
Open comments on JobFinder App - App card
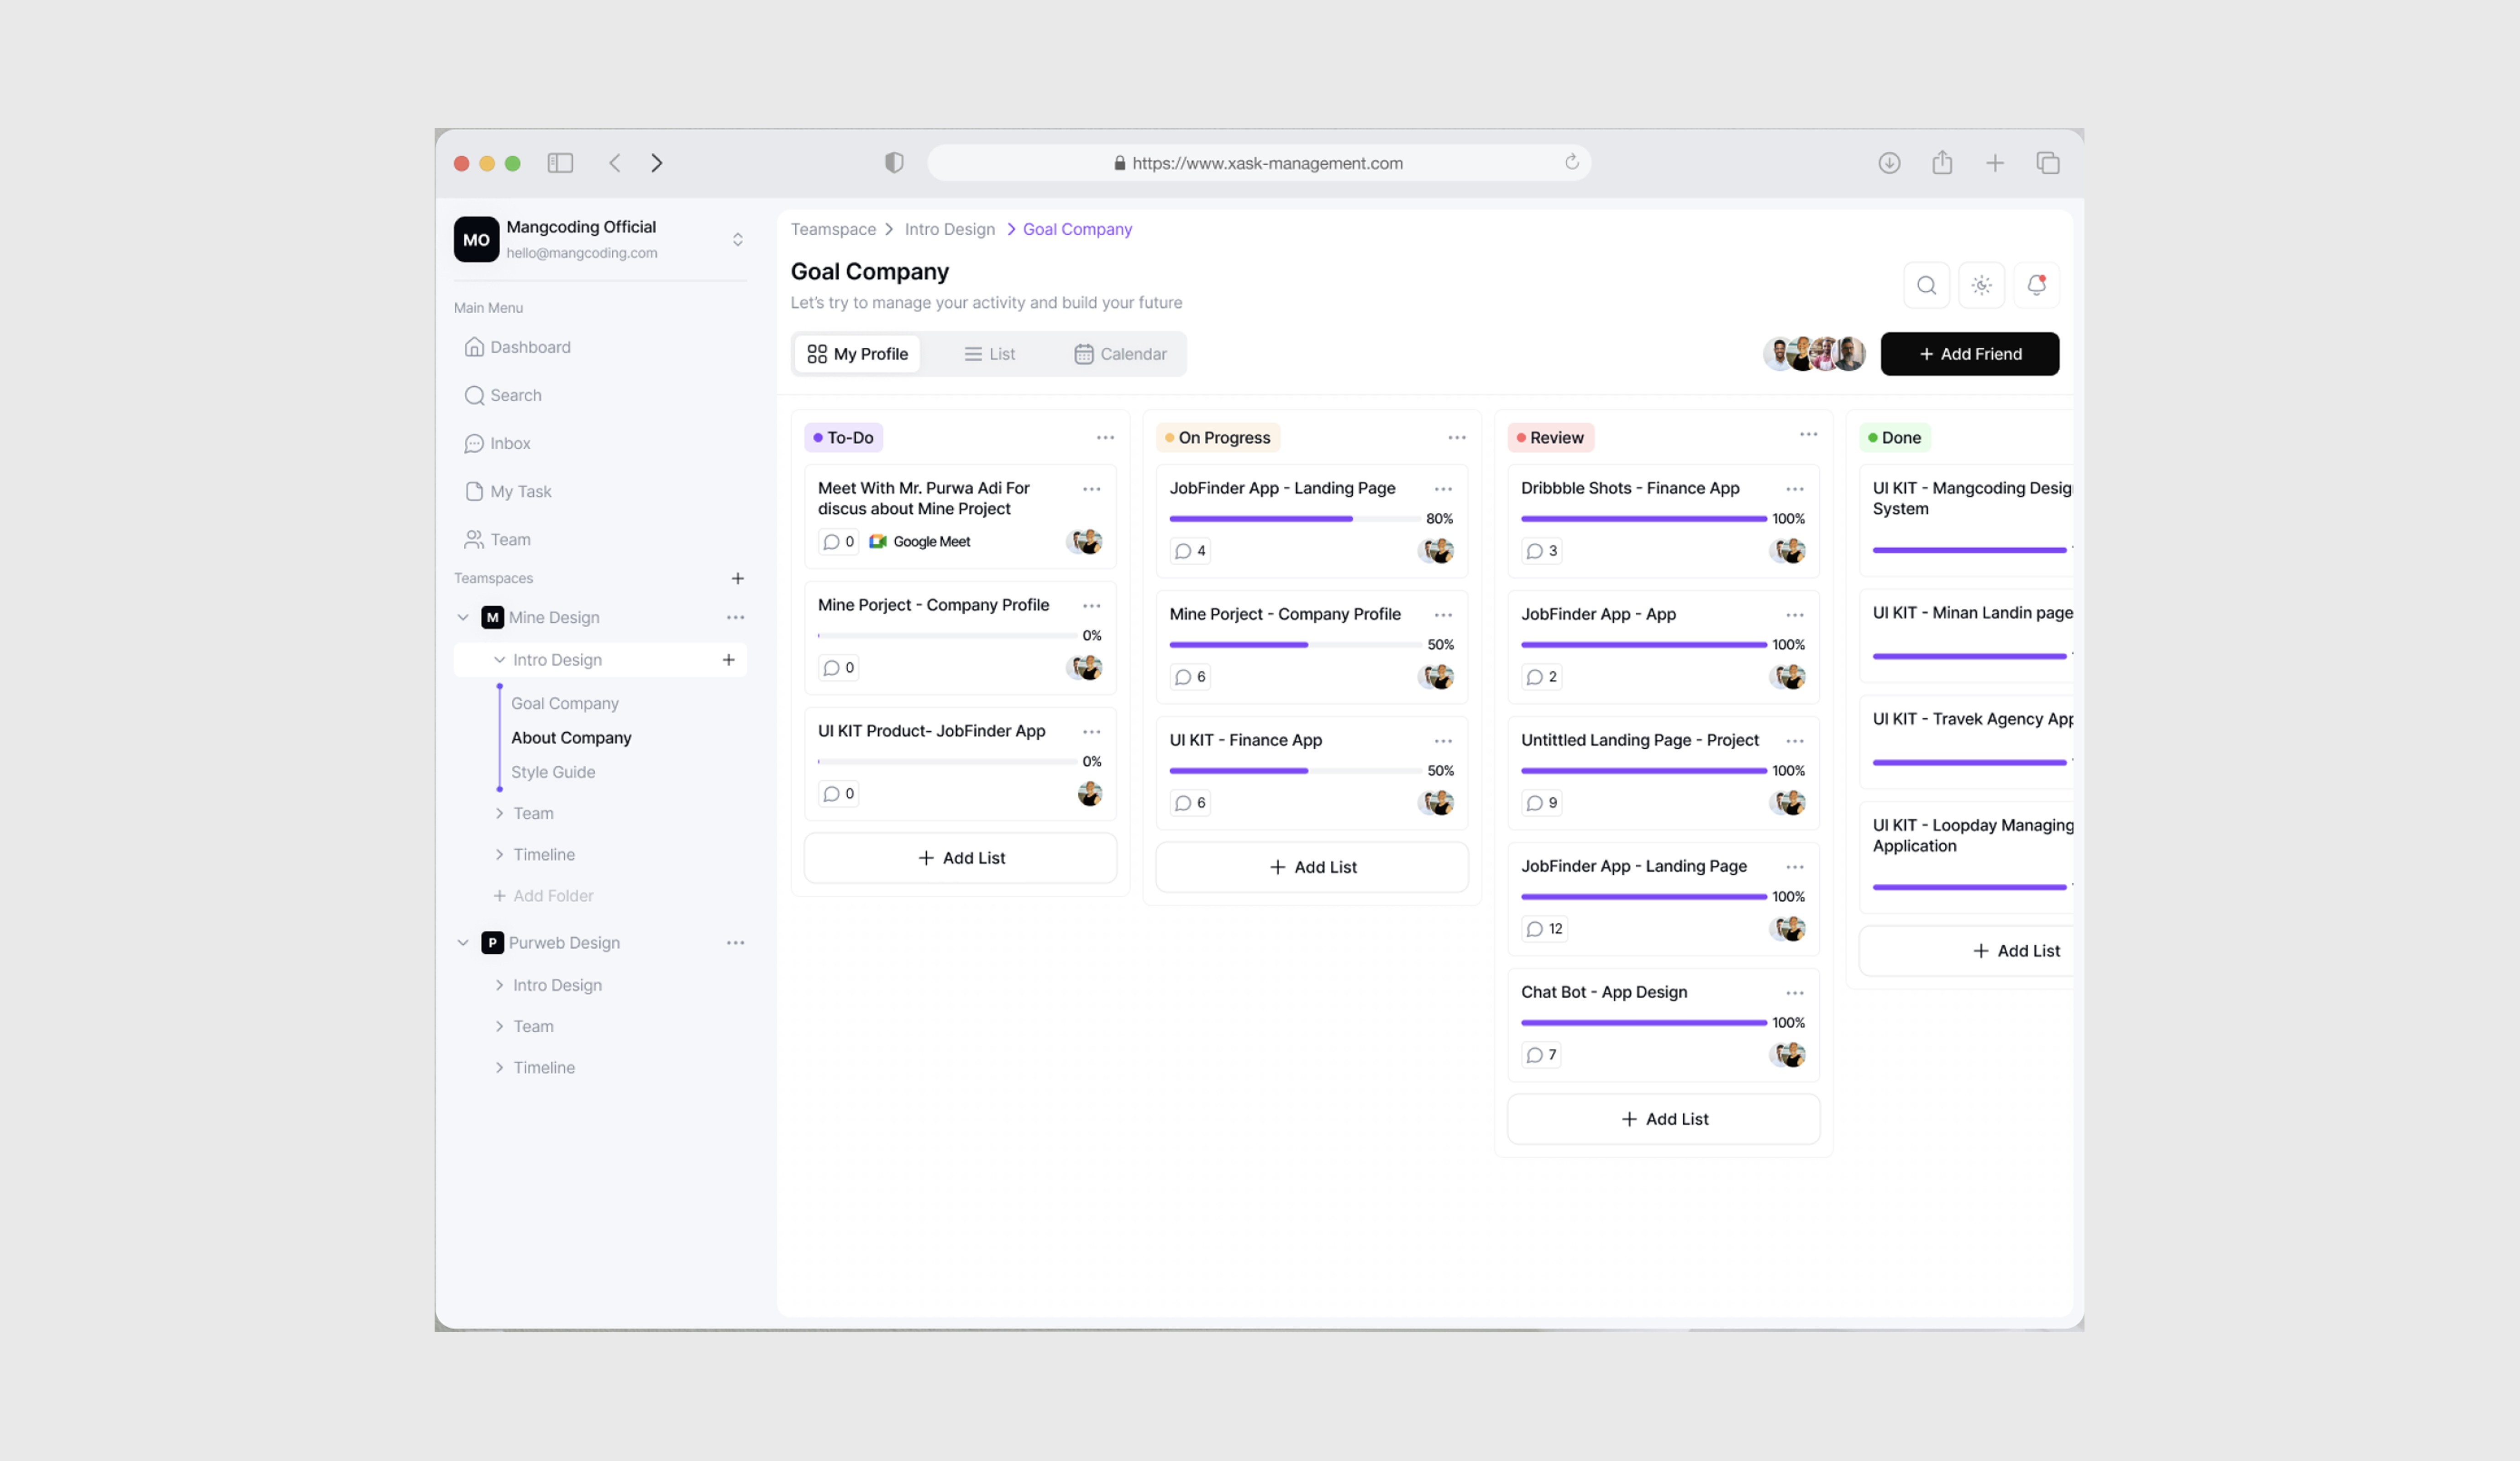click(1541, 677)
